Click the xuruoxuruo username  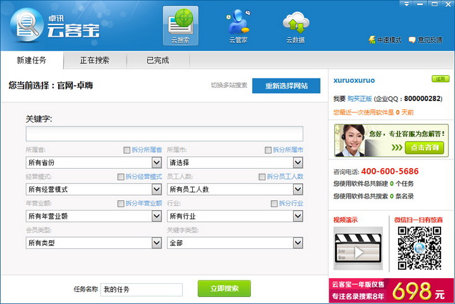(354, 80)
